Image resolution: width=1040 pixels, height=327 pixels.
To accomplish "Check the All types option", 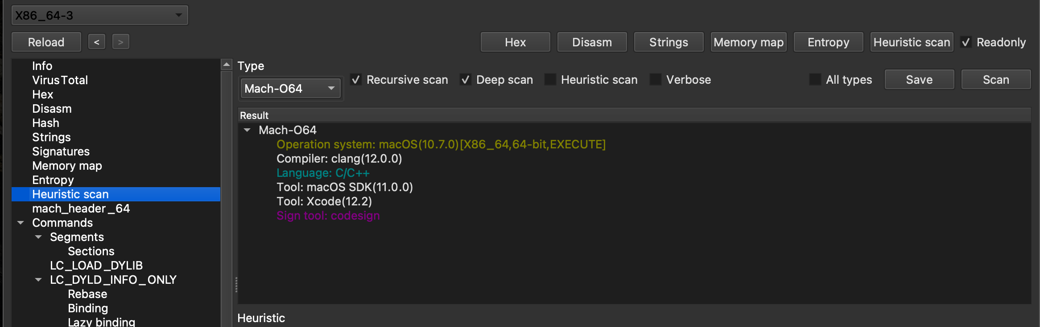I will [x=815, y=80].
